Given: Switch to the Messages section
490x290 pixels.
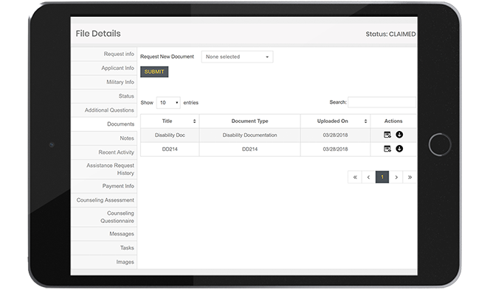Looking at the screenshot, I should 104,233.
